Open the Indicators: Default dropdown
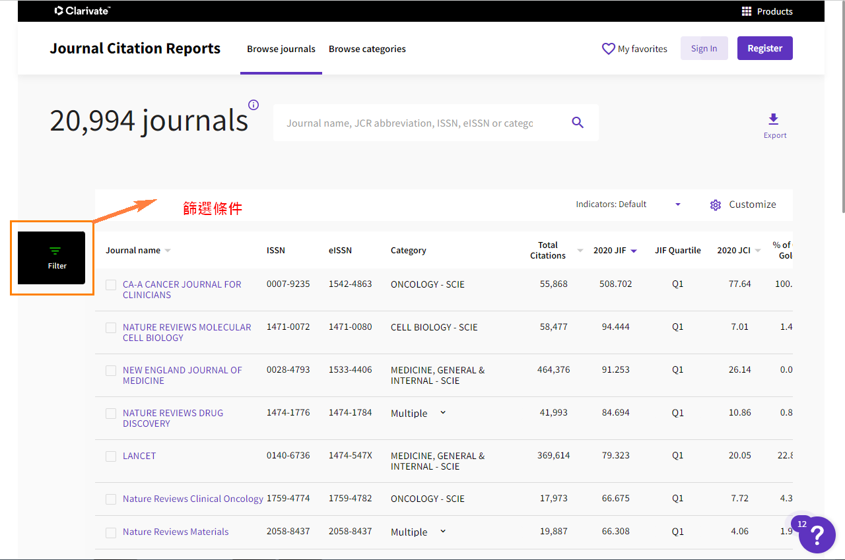This screenshot has width=845, height=560. tap(628, 204)
